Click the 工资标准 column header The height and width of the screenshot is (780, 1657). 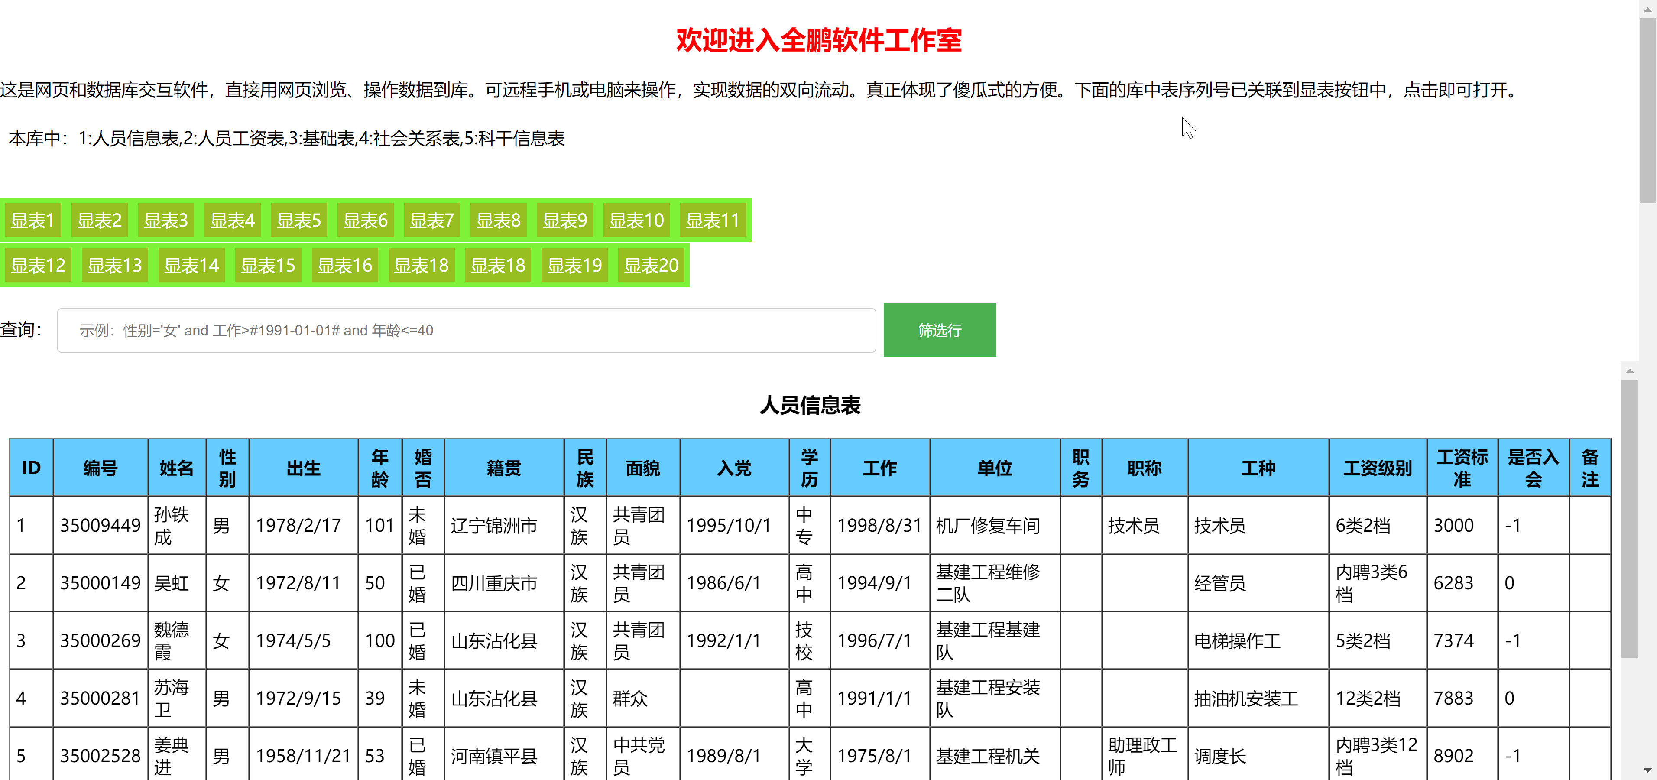tap(1463, 468)
